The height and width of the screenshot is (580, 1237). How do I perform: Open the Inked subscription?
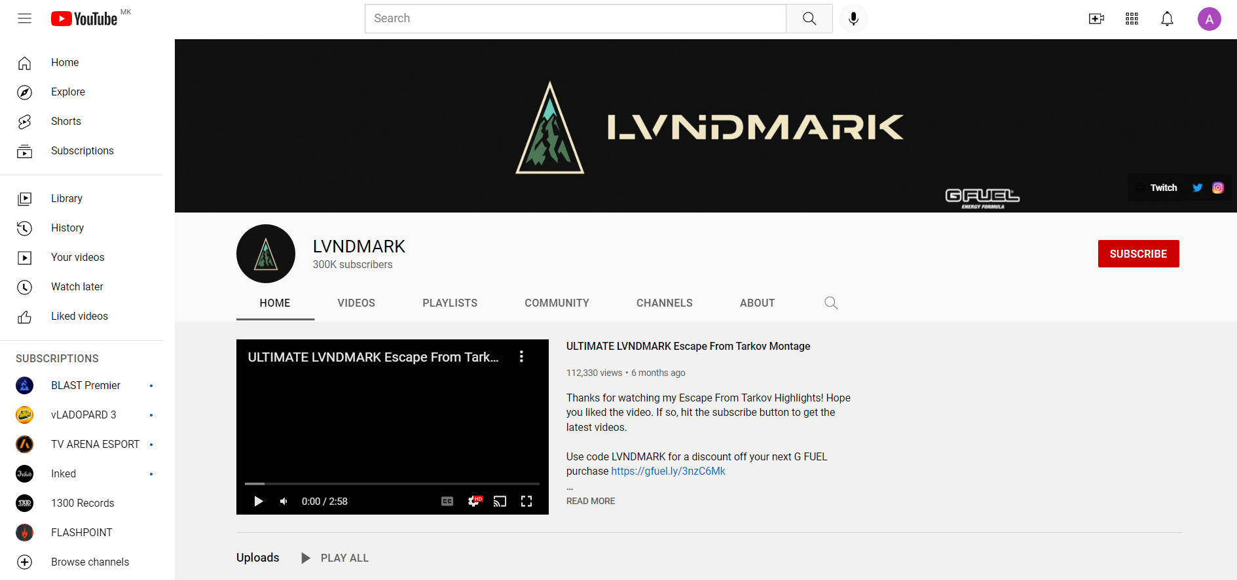(81, 474)
